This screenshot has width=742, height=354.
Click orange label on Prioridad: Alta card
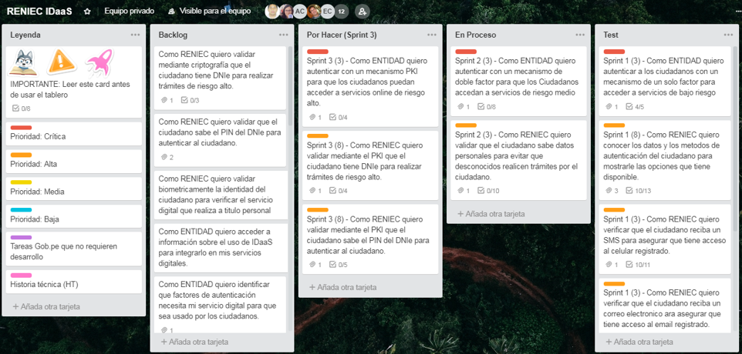coord(21,155)
